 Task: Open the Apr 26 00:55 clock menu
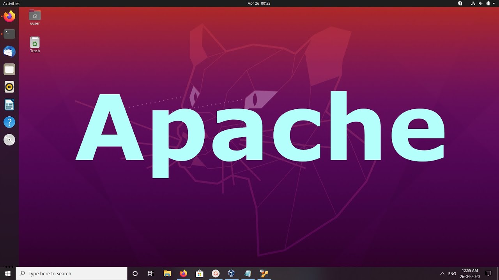pyautogui.click(x=259, y=3)
